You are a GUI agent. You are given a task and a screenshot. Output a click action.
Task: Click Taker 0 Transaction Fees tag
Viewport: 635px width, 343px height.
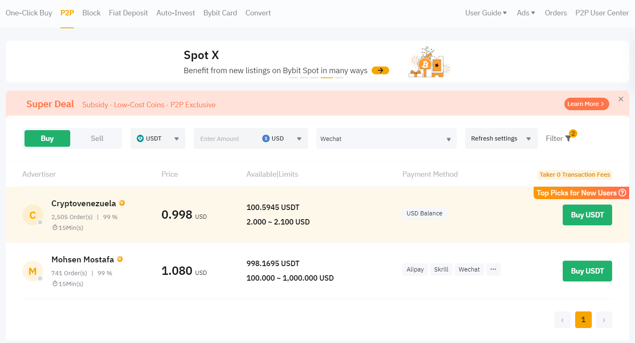[x=575, y=175]
